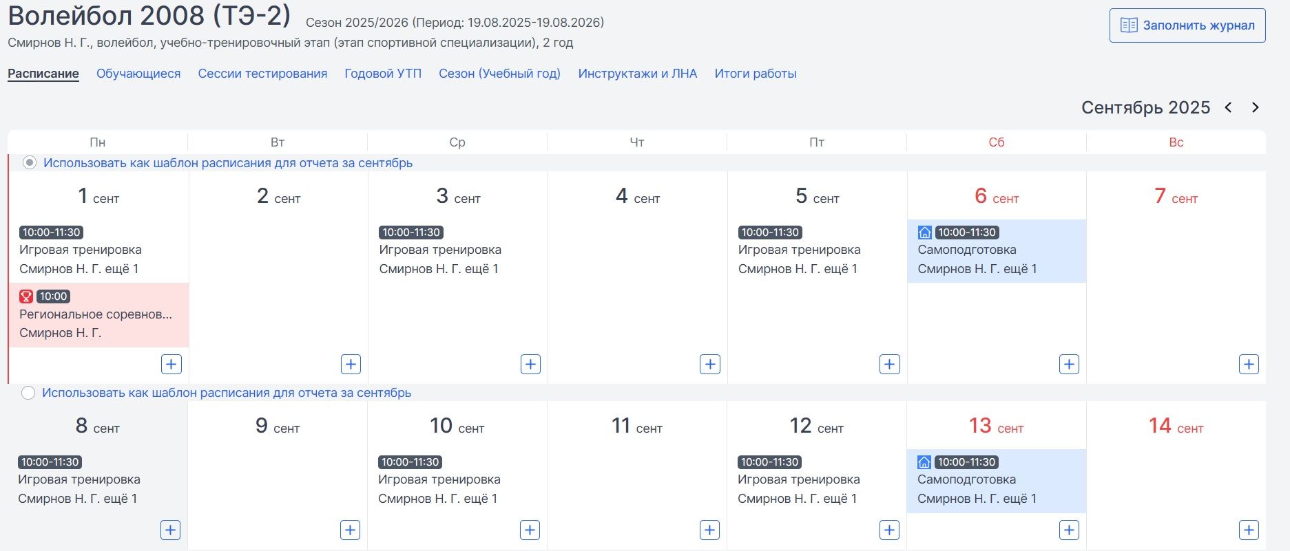This screenshot has width=1290, height=551.
Task: Add event on 13 сент cell
Action: 1069,530
